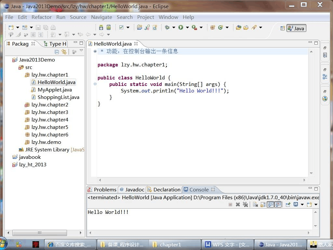Open the Navigate menu
Image resolution: width=333 pixels, height=250 pixels.
(101, 17)
